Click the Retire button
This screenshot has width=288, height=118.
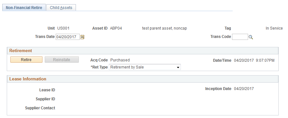pos(26,59)
